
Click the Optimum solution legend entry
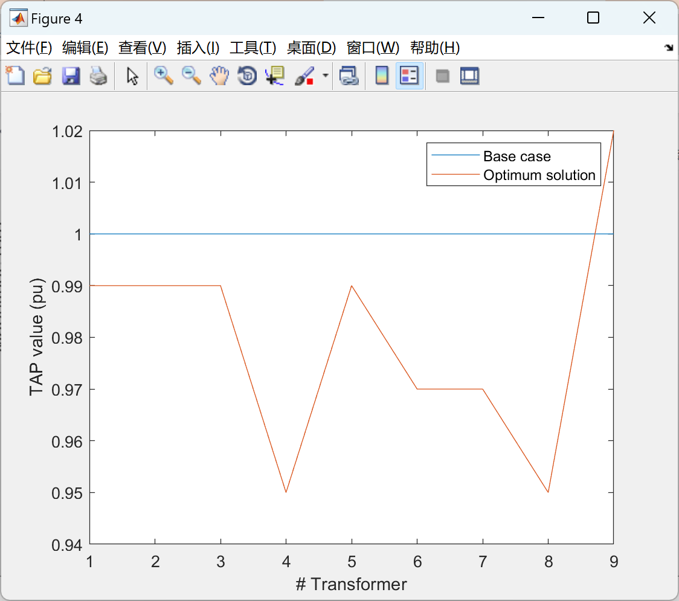pyautogui.click(x=539, y=175)
